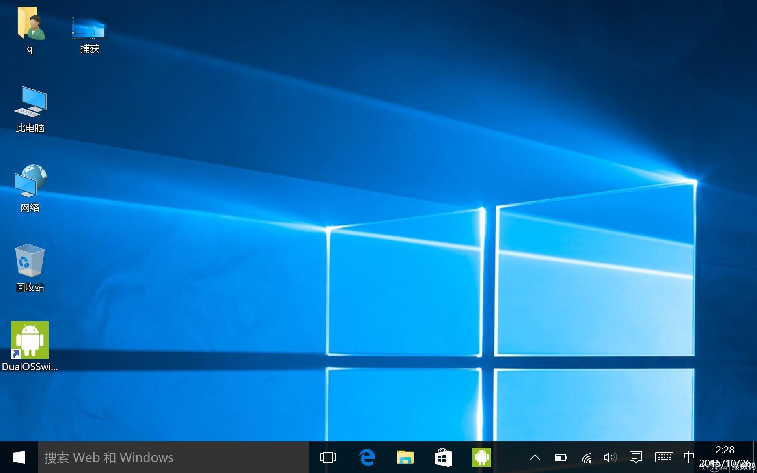The width and height of the screenshot is (757, 473).
Task: Launch Microsoft Edge from the taskbar
Action: coord(366,457)
